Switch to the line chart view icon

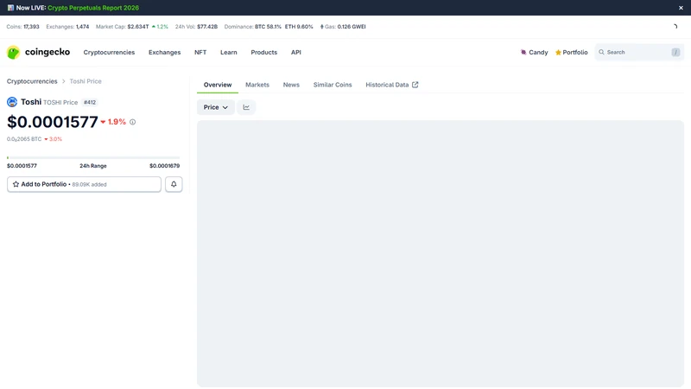click(x=246, y=107)
